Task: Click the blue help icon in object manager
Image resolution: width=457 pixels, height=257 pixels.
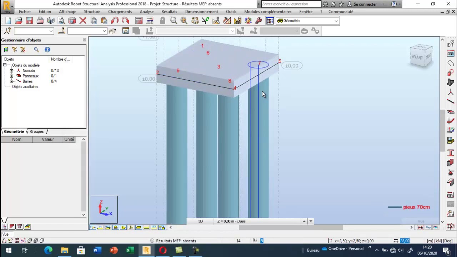Action: (x=47, y=50)
